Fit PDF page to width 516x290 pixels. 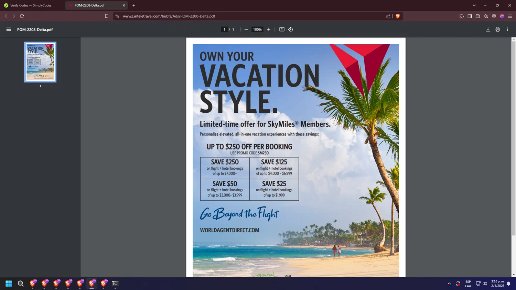coord(282,30)
